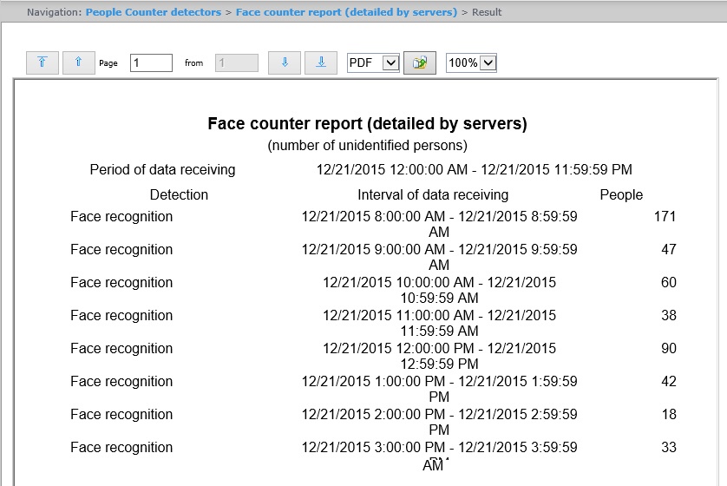Click 'Face recognition' in the 33 people row
Image resolution: width=727 pixels, height=486 pixels.
coord(121,447)
